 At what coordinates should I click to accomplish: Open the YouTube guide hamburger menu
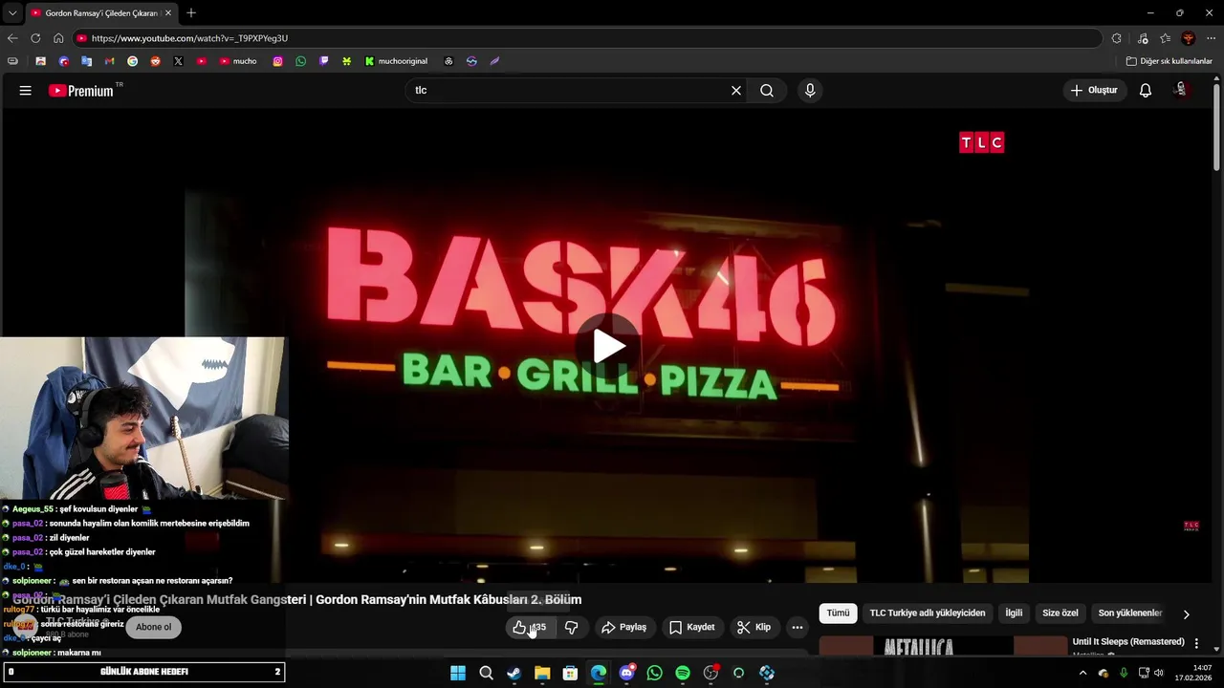25,90
